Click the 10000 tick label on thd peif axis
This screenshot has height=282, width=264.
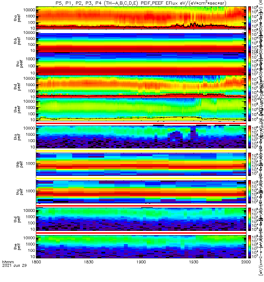click(29, 210)
